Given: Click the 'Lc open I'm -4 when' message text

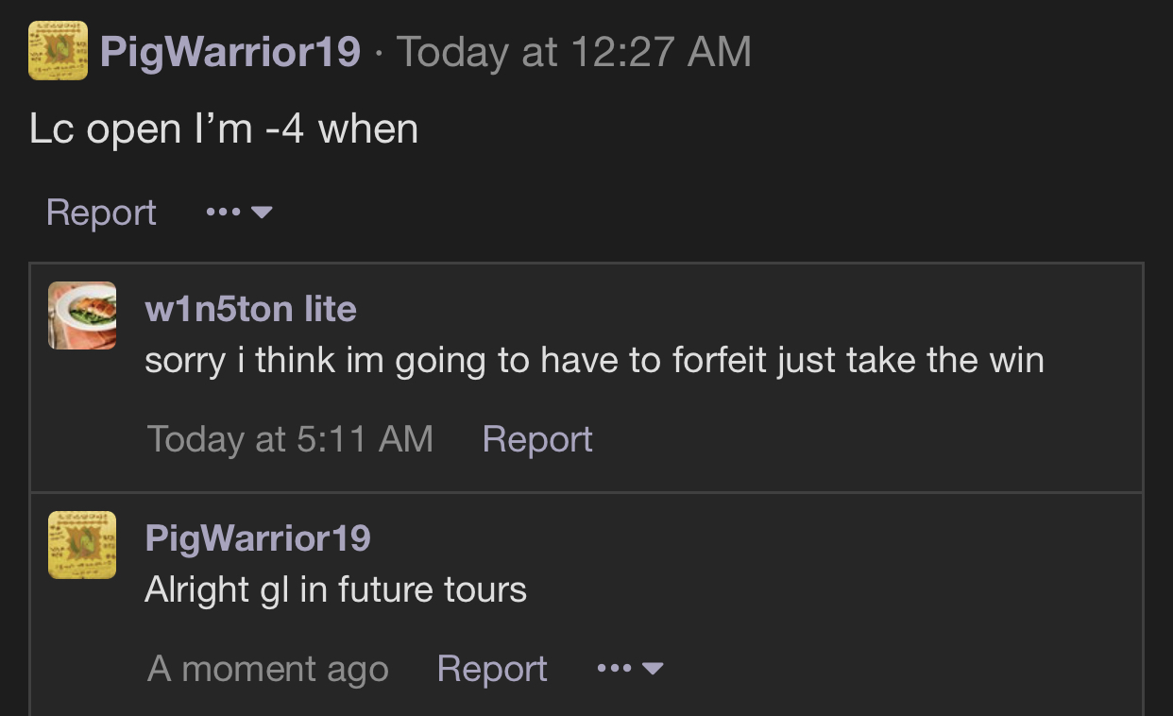Looking at the screenshot, I should click(224, 128).
